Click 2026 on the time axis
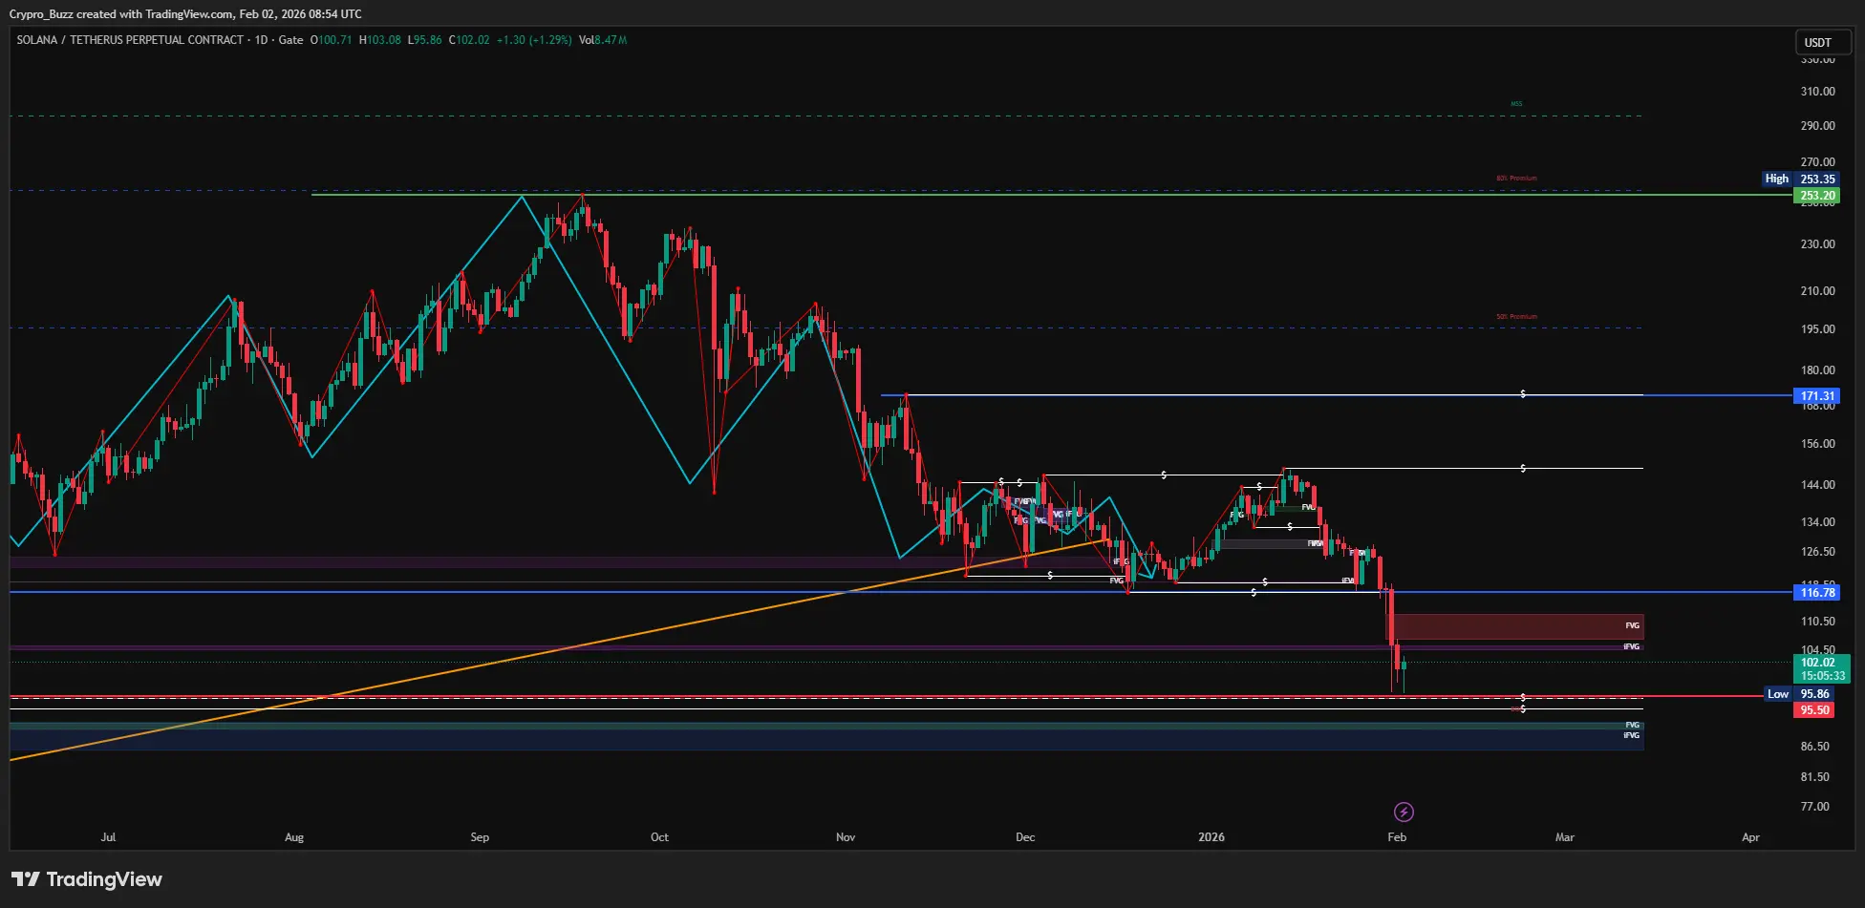Viewport: 1865px width, 908px height. 1211,837
